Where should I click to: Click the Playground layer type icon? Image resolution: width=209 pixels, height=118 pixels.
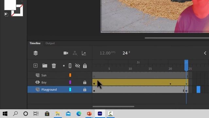(38, 89)
